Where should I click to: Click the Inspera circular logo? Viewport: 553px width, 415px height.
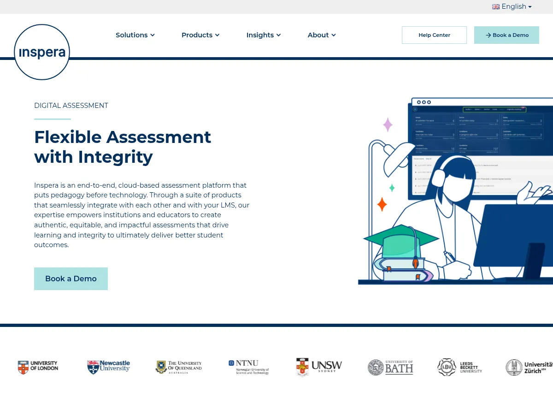pyautogui.click(x=42, y=52)
